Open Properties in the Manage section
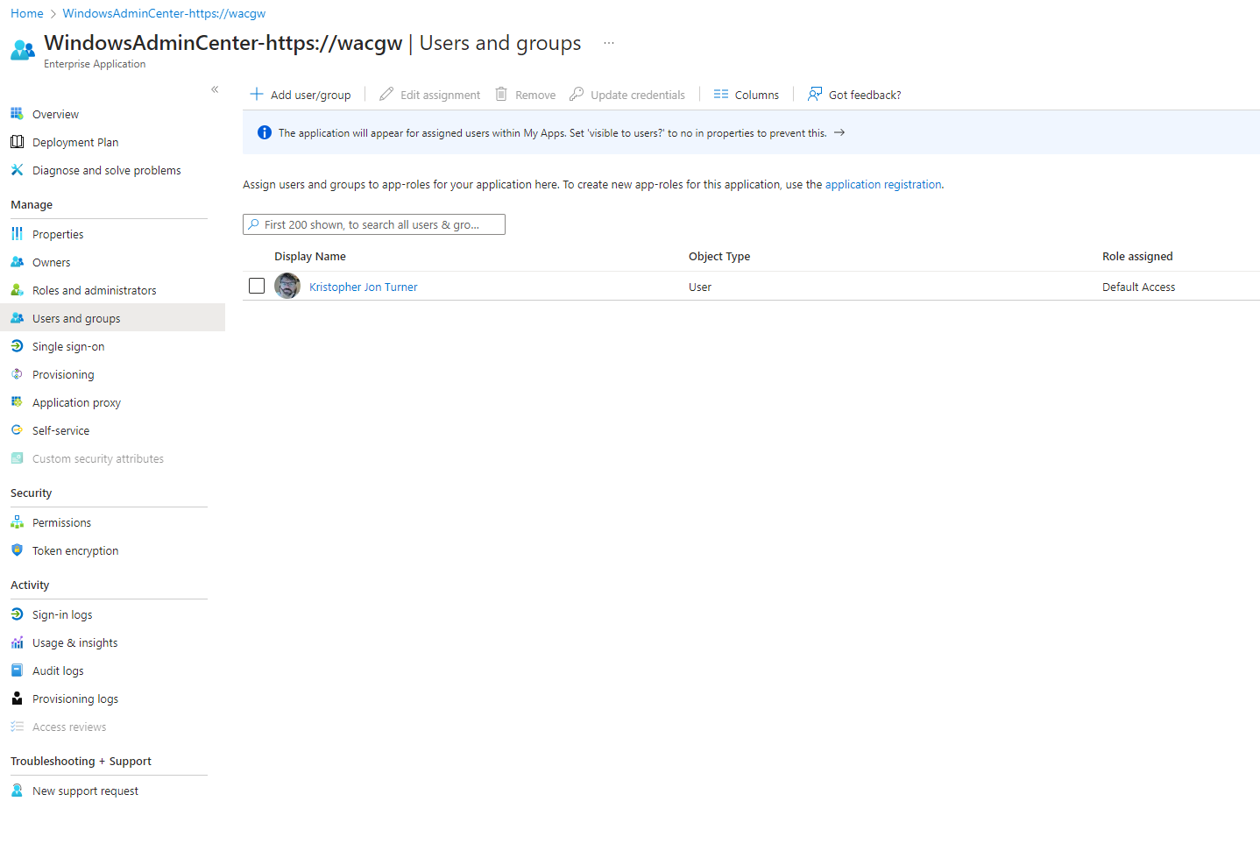The height and width of the screenshot is (851, 1260). click(x=58, y=234)
